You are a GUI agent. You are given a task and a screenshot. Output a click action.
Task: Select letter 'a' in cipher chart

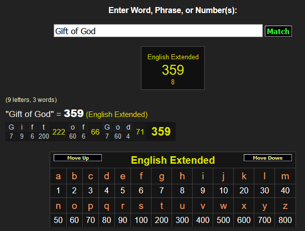[58, 176]
